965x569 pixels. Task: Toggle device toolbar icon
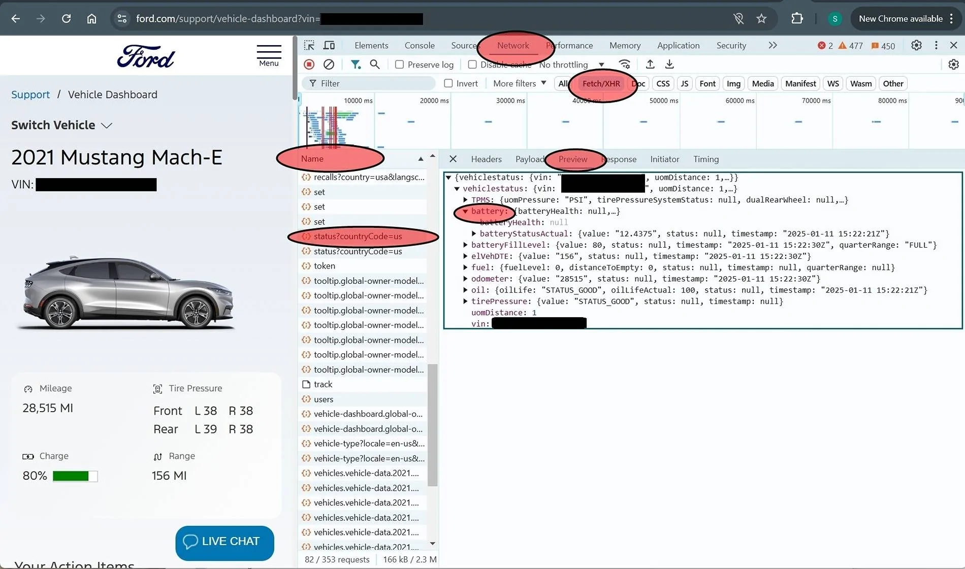point(329,45)
